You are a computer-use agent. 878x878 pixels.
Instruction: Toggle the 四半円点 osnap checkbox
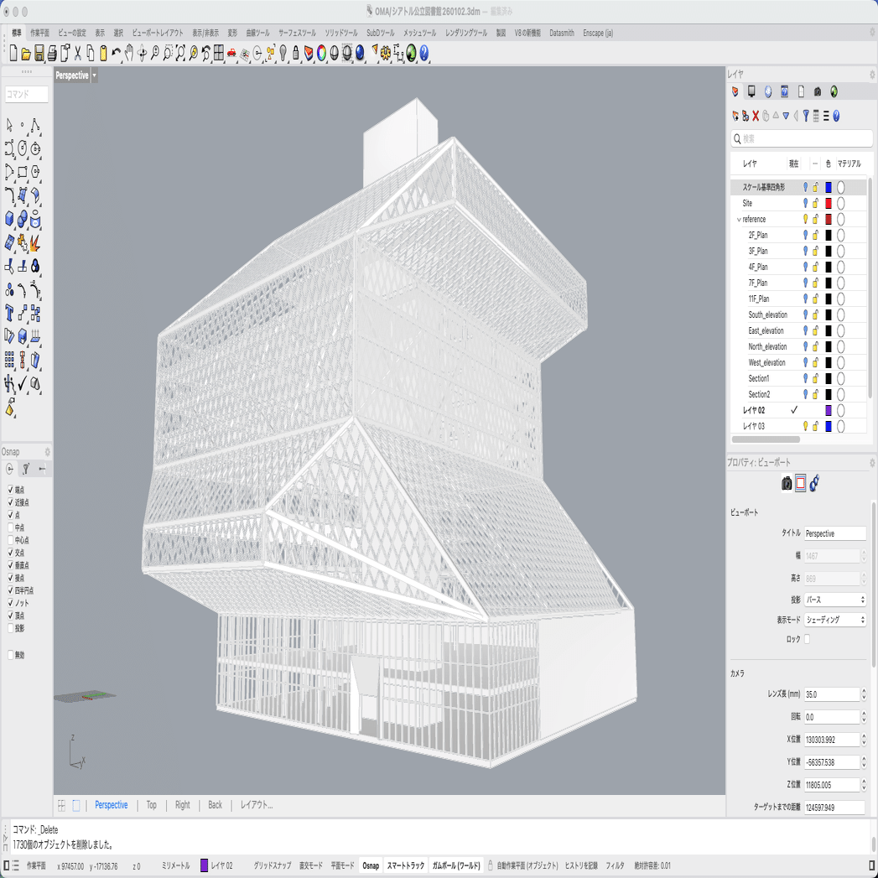tap(11, 590)
